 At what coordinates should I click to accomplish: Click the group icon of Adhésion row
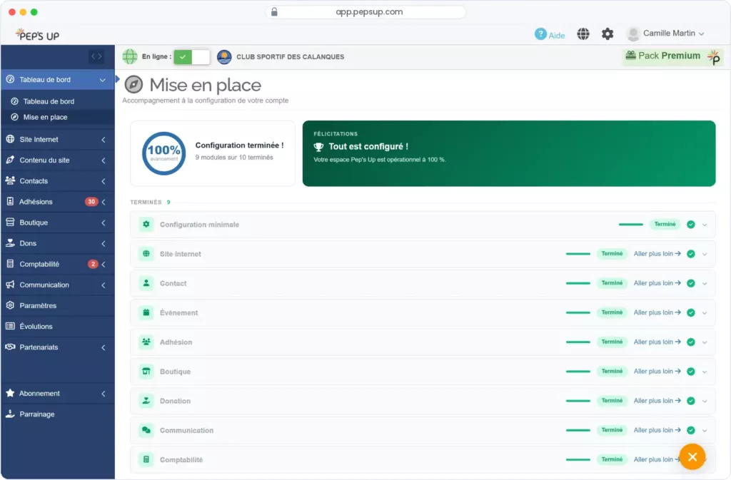146,342
